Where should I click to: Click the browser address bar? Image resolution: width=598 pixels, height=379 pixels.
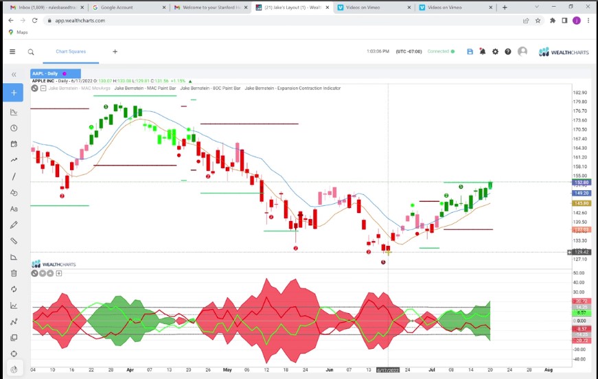[x=282, y=21]
